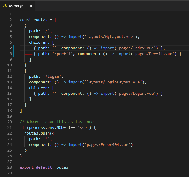Click the 'pages/Login.vue' import path

tap(136, 94)
